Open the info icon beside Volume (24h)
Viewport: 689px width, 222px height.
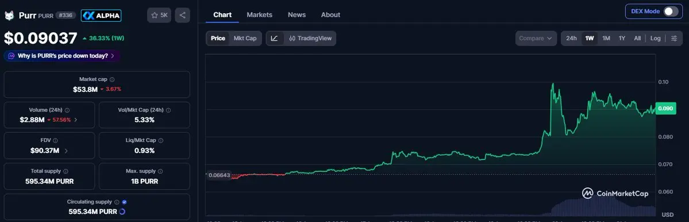(67, 110)
